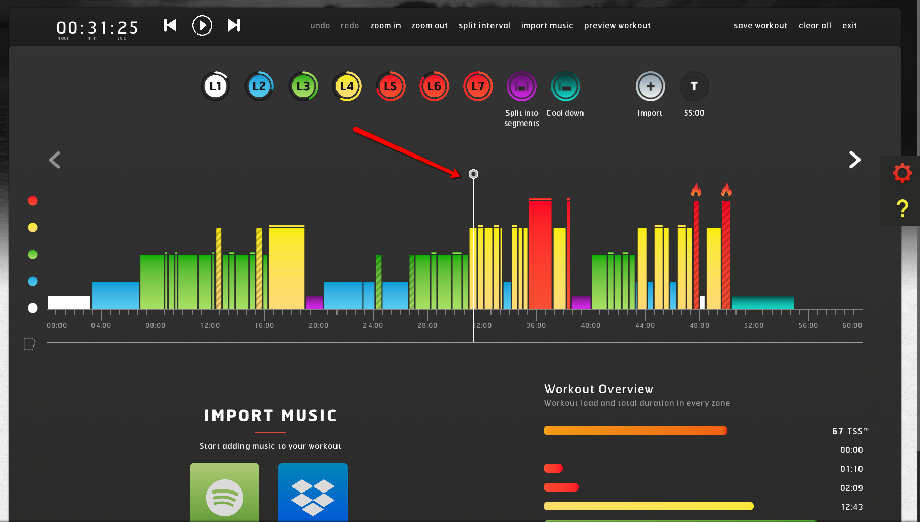Screen dimensions: 920x522
Task: Click save workout
Action: coord(760,26)
